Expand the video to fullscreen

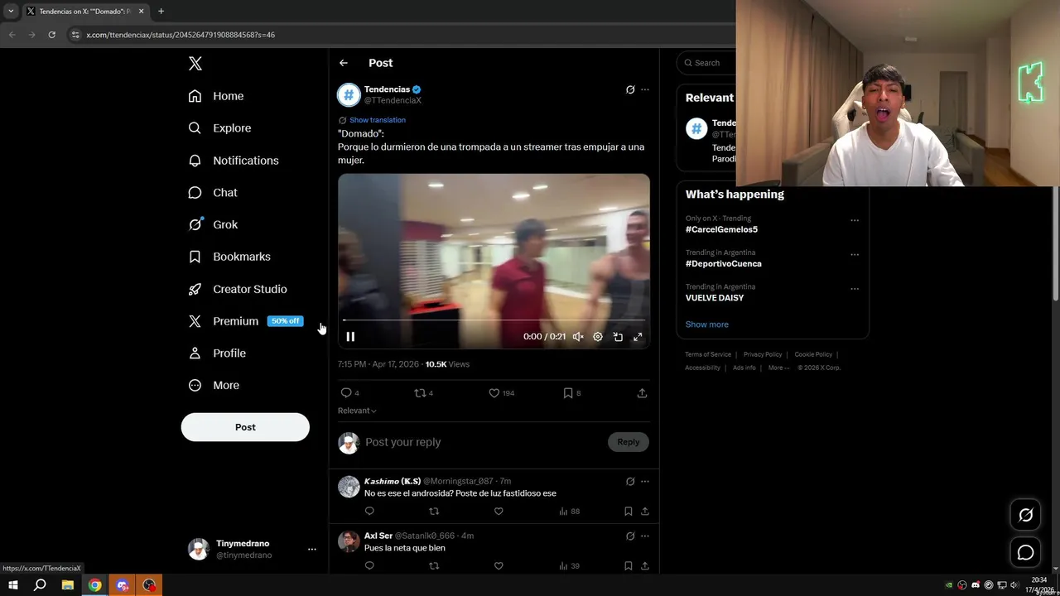(x=638, y=337)
